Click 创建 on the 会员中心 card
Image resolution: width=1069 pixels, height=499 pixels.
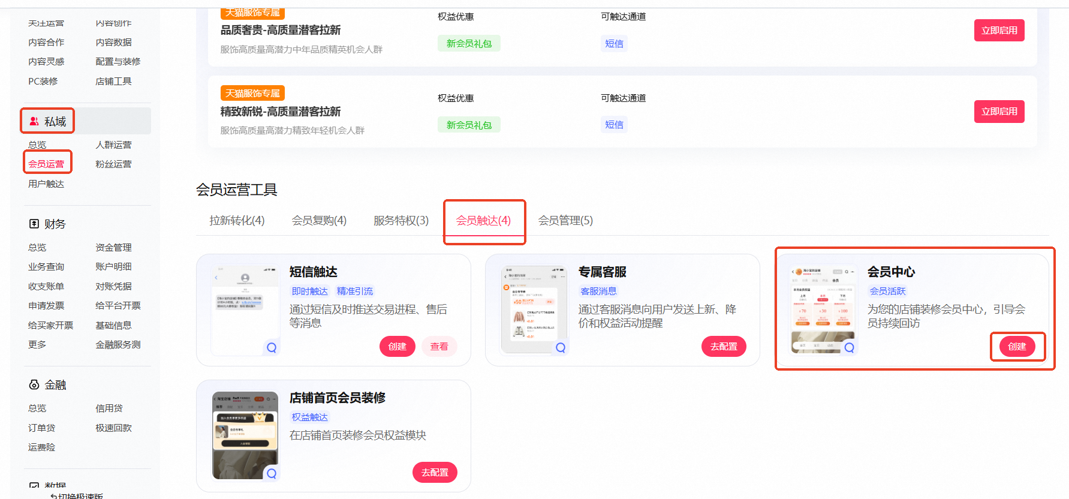[x=1017, y=347]
